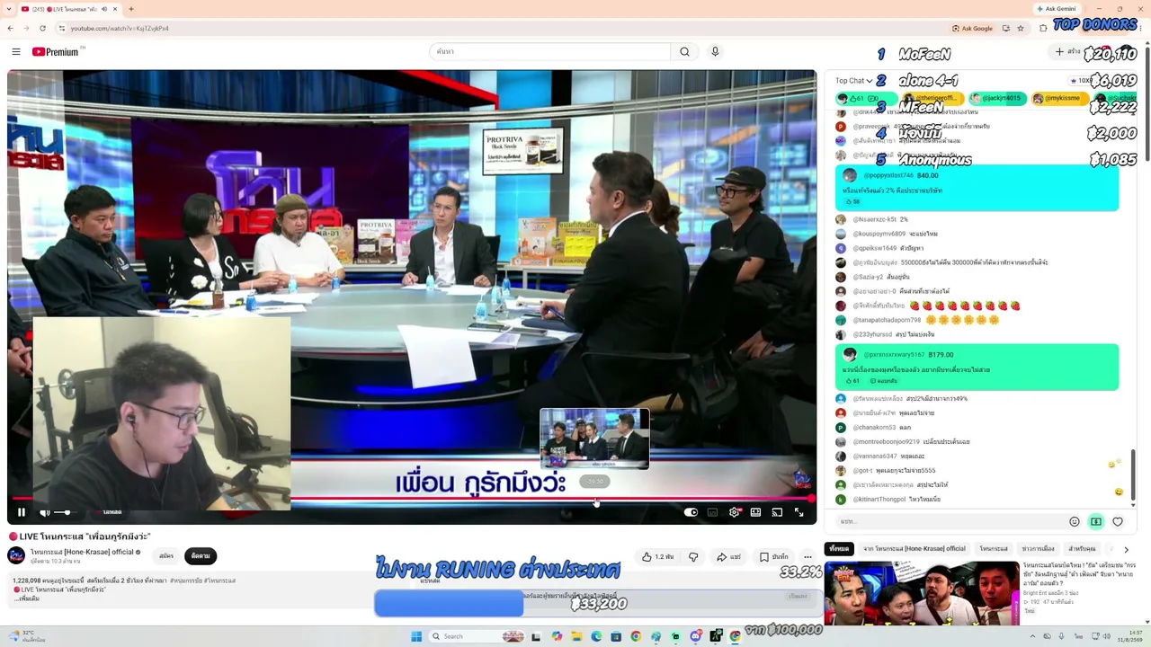Open Microsoft Edge from the taskbar
This screenshot has width=1151, height=647.
[596, 636]
